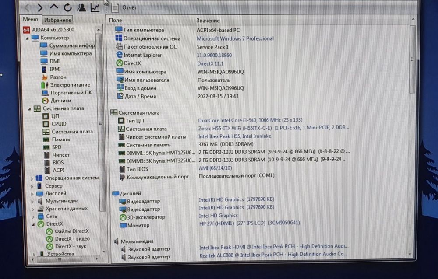Open the graph chart toolbar icon
The height and width of the screenshot is (279, 438).
pyautogui.click(x=95, y=7)
